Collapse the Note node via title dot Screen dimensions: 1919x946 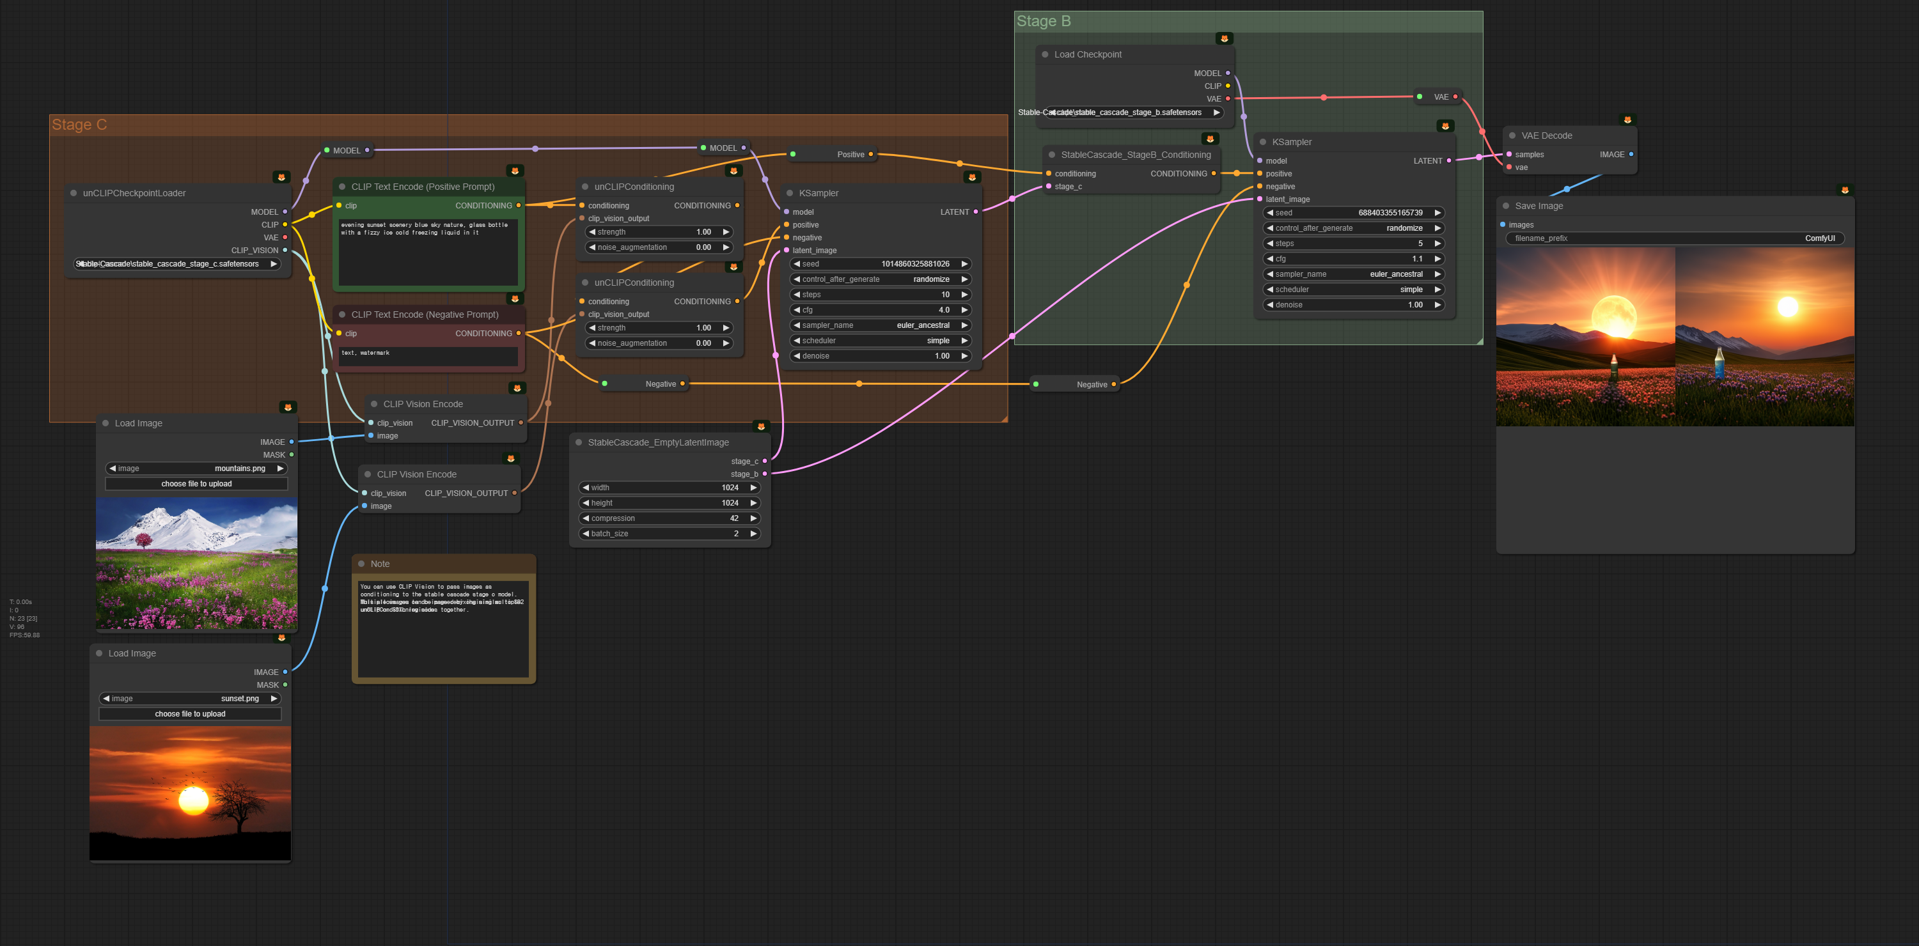point(361,564)
